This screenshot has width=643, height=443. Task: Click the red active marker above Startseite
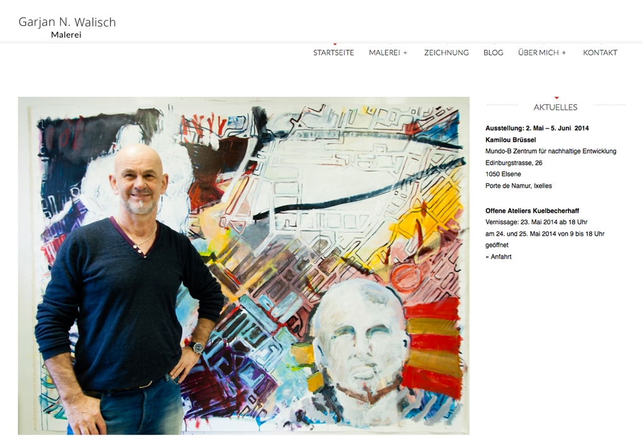point(335,44)
